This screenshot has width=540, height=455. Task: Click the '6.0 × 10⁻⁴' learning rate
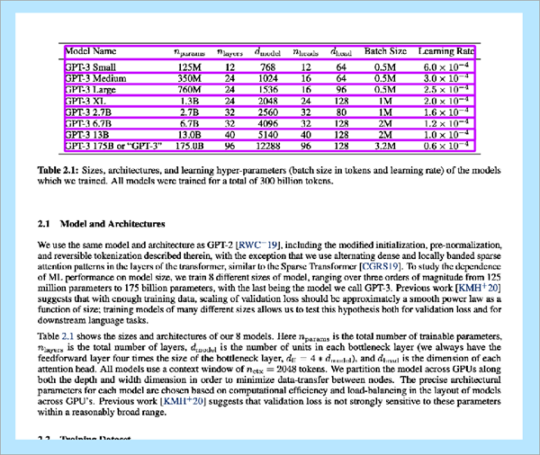pyautogui.click(x=446, y=67)
